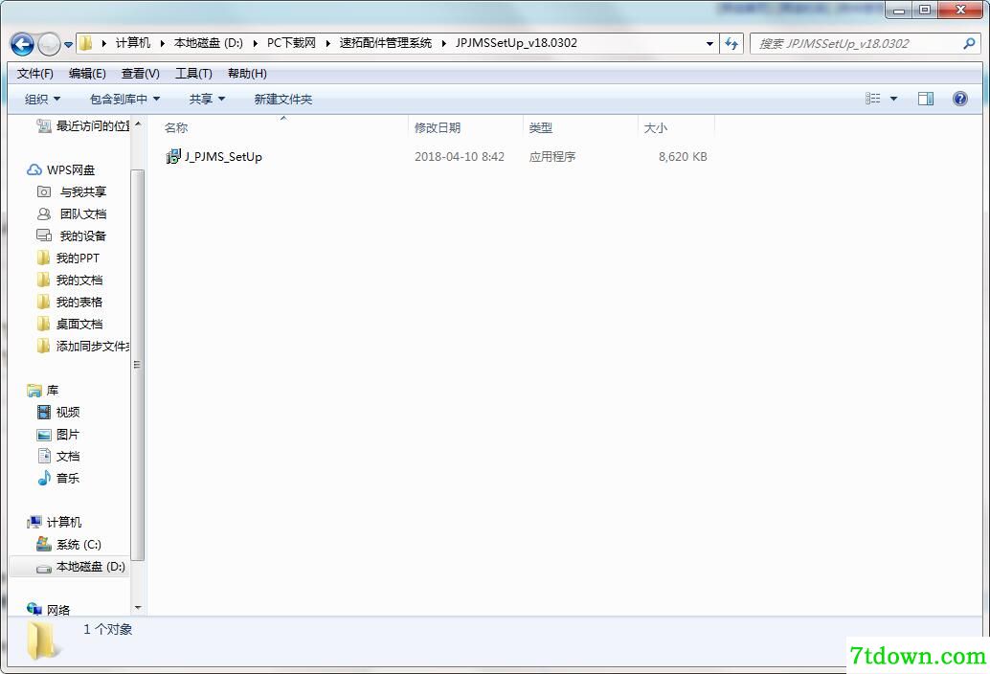This screenshot has width=990, height=674.
Task: Open the view options dropdown arrow
Action: click(893, 99)
